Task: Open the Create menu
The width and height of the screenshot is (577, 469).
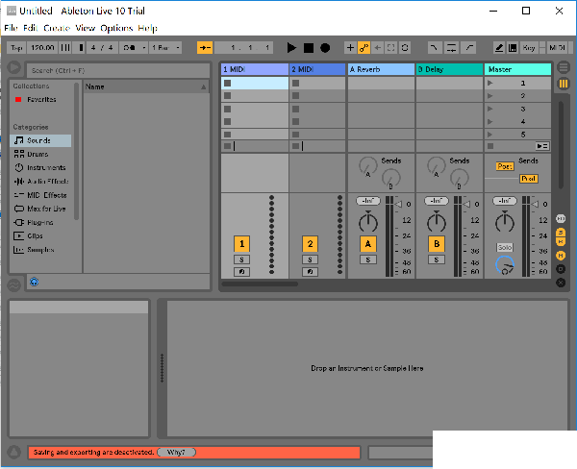Action: click(x=57, y=28)
